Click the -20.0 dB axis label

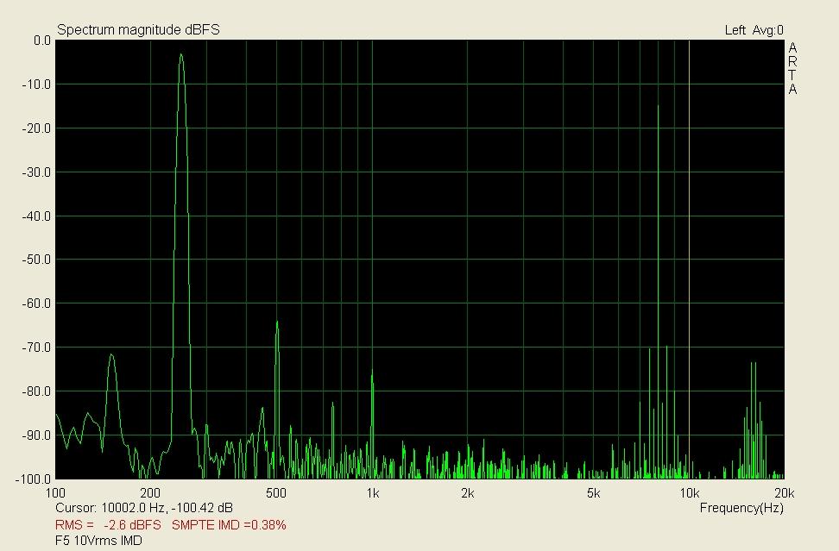pos(36,128)
